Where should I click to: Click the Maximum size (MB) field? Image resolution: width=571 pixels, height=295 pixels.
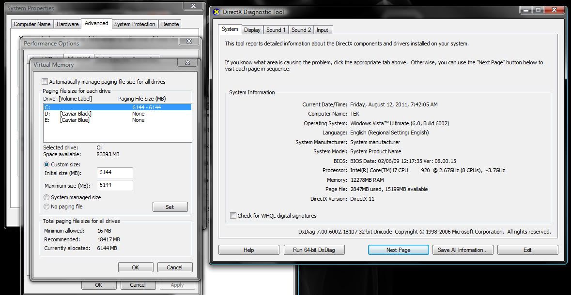pos(115,185)
